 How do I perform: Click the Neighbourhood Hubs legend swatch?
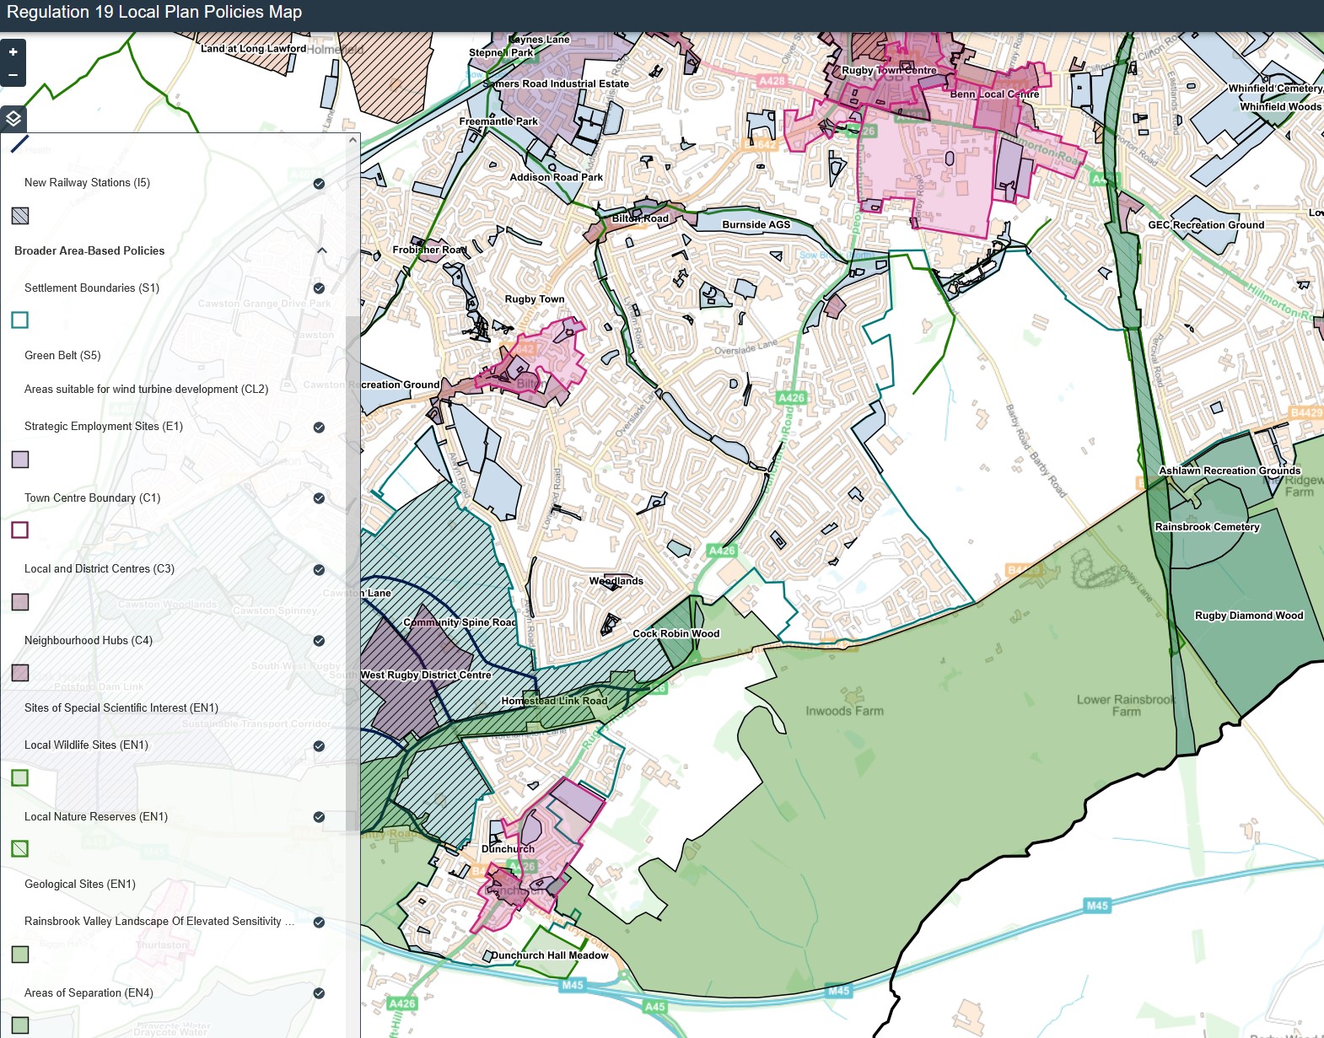pos(20,672)
